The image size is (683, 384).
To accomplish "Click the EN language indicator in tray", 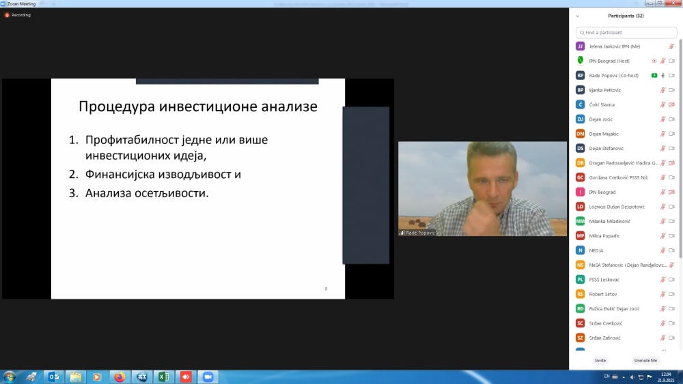I will click(x=607, y=376).
